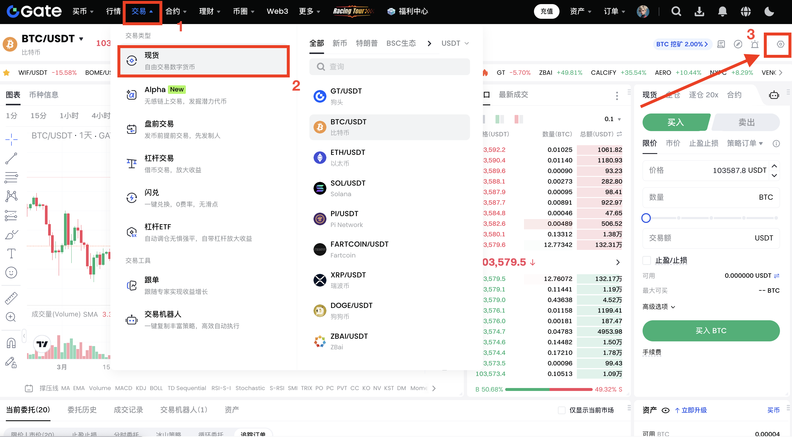Open the download app icon
792x437 pixels.
coord(699,11)
